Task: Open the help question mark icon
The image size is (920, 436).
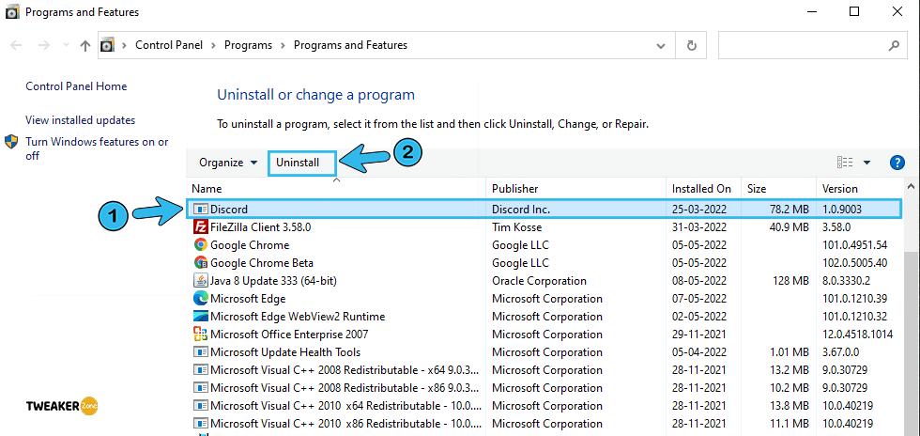Action: [x=897, y=163]
